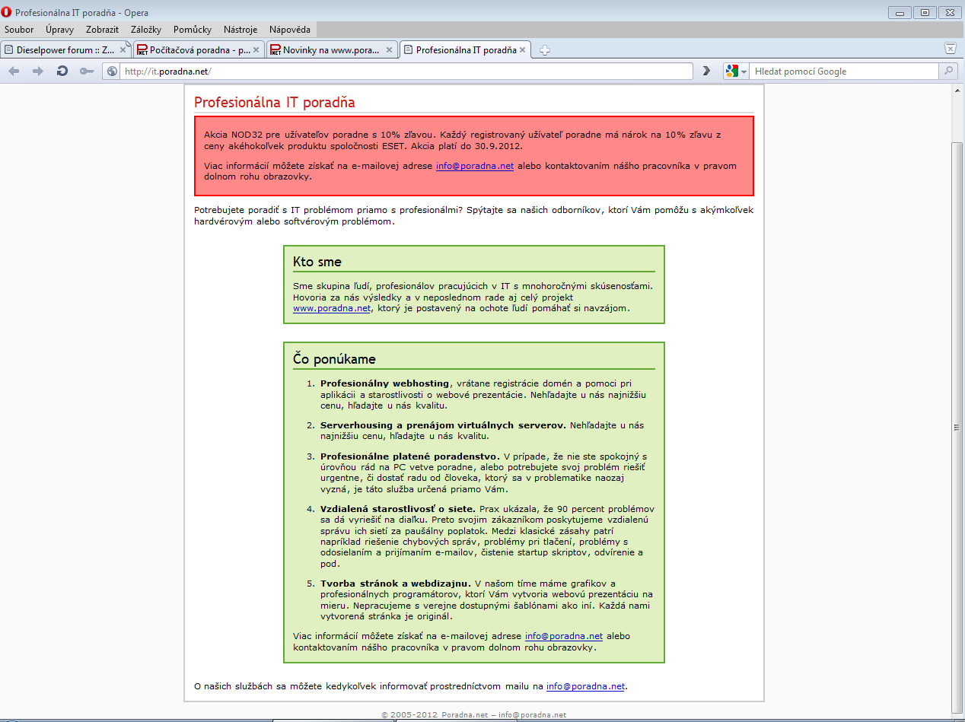Click Tvorba stránok a webdizajnu text

(x=396, y=584)
